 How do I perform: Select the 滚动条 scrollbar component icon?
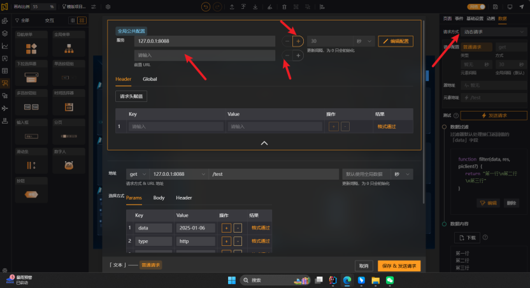(31, 165)
